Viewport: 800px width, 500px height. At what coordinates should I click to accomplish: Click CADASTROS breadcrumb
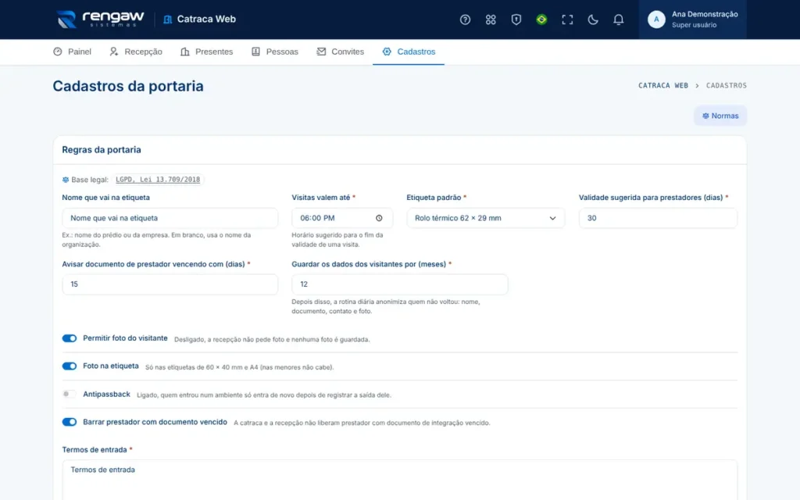pos(726,86)
